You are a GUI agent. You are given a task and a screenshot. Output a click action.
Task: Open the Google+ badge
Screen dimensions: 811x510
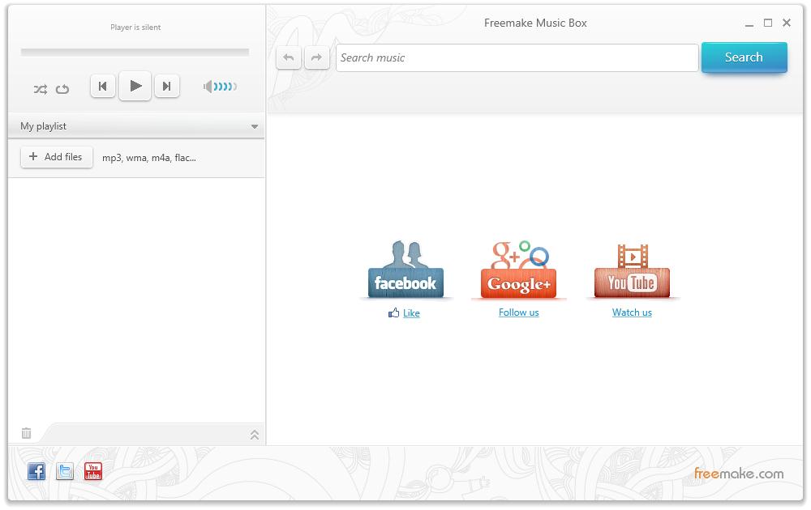click(519, 270)
